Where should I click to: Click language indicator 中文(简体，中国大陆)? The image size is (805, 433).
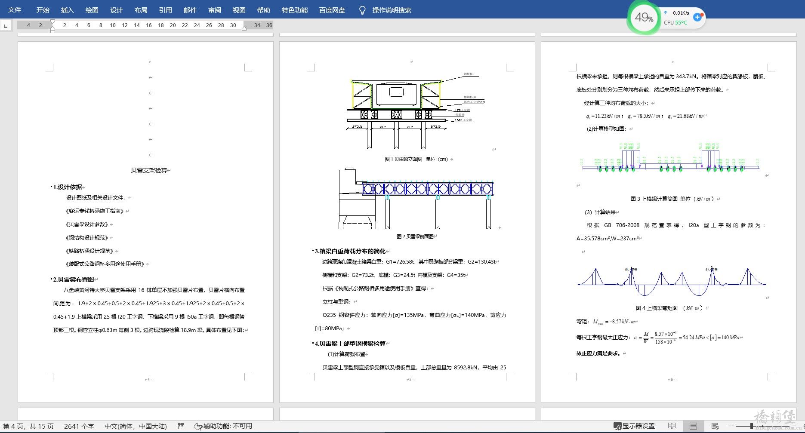(136, 426)
